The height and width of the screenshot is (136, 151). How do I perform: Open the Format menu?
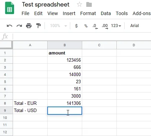pos(88,13)
